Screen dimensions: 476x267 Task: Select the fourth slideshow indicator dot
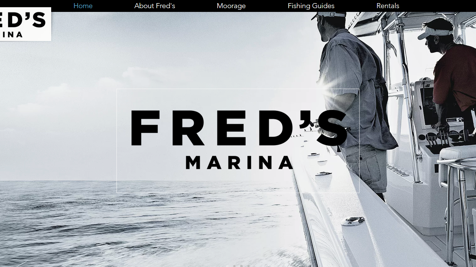(248, 266)
